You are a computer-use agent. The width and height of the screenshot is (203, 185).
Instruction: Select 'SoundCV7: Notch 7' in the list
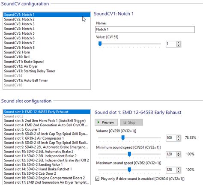click(x=47, y=43)
